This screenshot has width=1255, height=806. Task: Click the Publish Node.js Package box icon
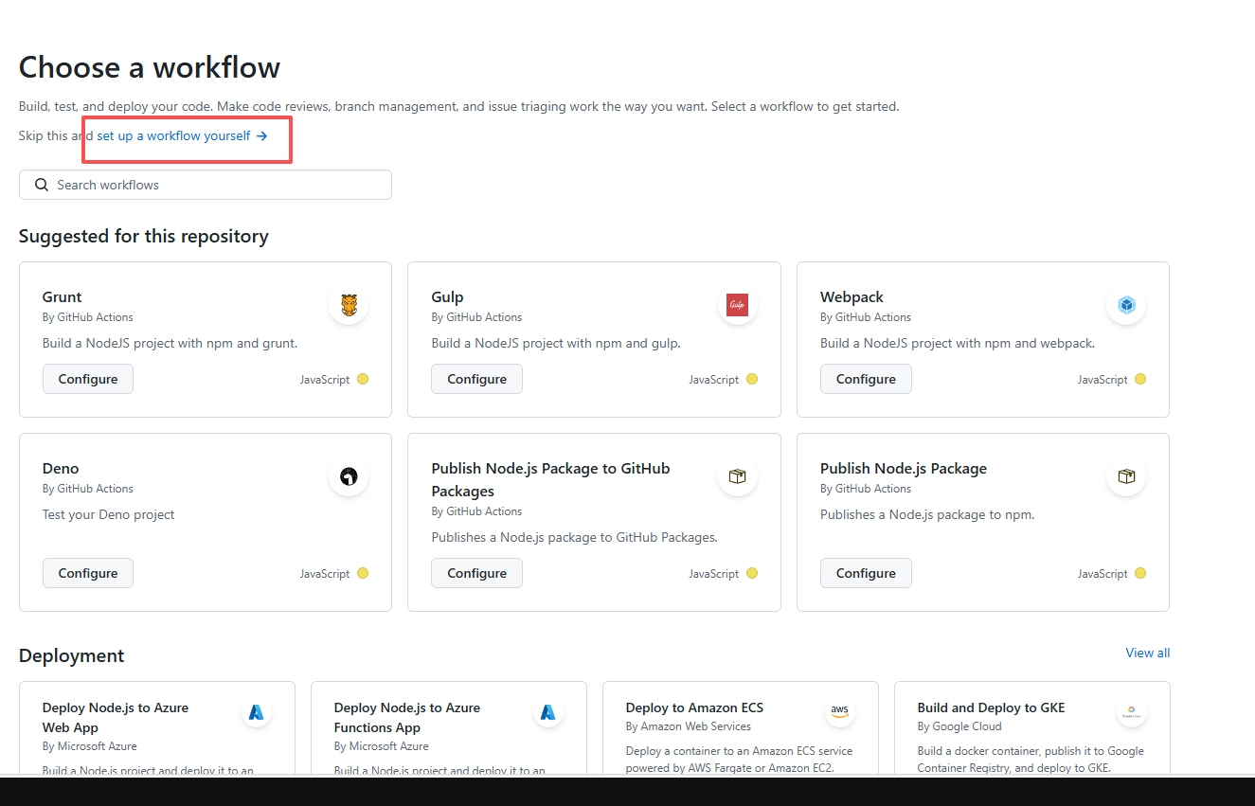click(x=1126, y=476)
